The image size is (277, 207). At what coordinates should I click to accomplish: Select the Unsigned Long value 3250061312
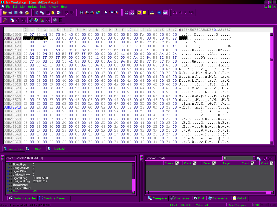pos(40,181)
